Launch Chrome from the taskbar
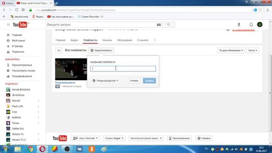The width and height of the screenshot is (272, 153). pos(30,149)
